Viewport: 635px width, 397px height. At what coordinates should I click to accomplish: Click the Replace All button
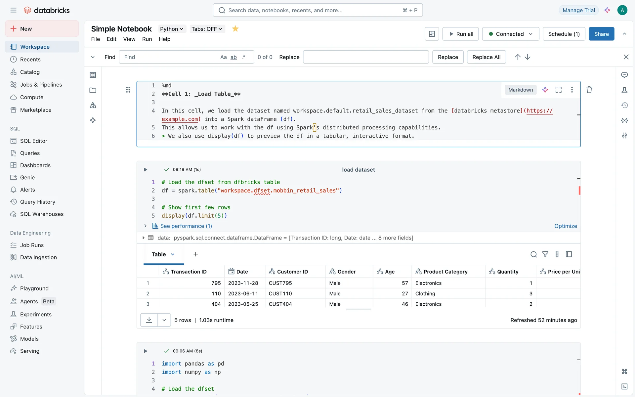pos(486,57)
